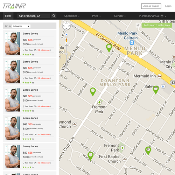Screen dimensions: 175x175
Task: Click the Login link
Action: [x=168, y=6]
